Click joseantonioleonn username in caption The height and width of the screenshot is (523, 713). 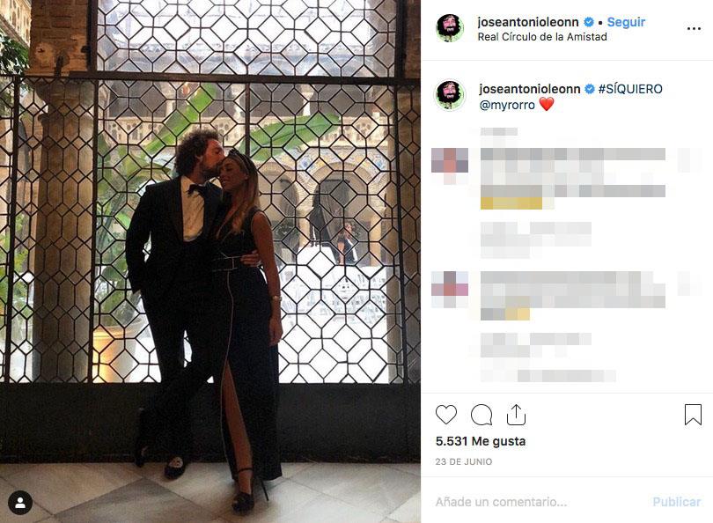[x=530, y=89]
